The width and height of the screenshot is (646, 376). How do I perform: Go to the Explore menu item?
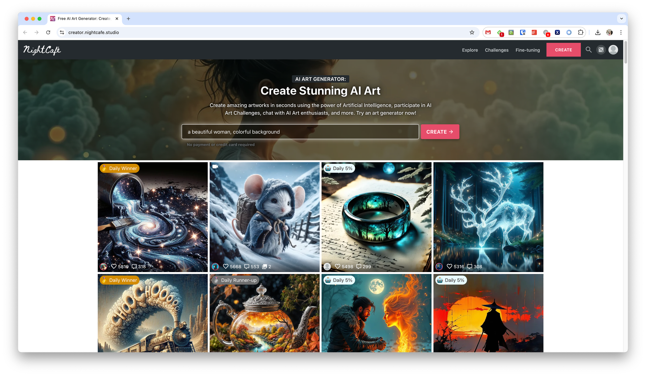(470, 50)
